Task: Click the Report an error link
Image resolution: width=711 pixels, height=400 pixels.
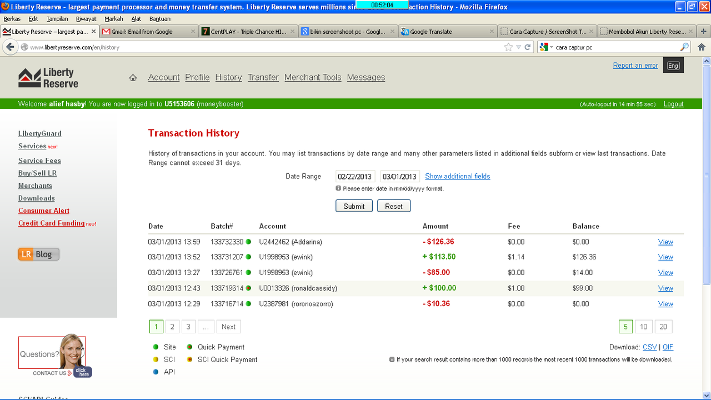Action: 635,66
